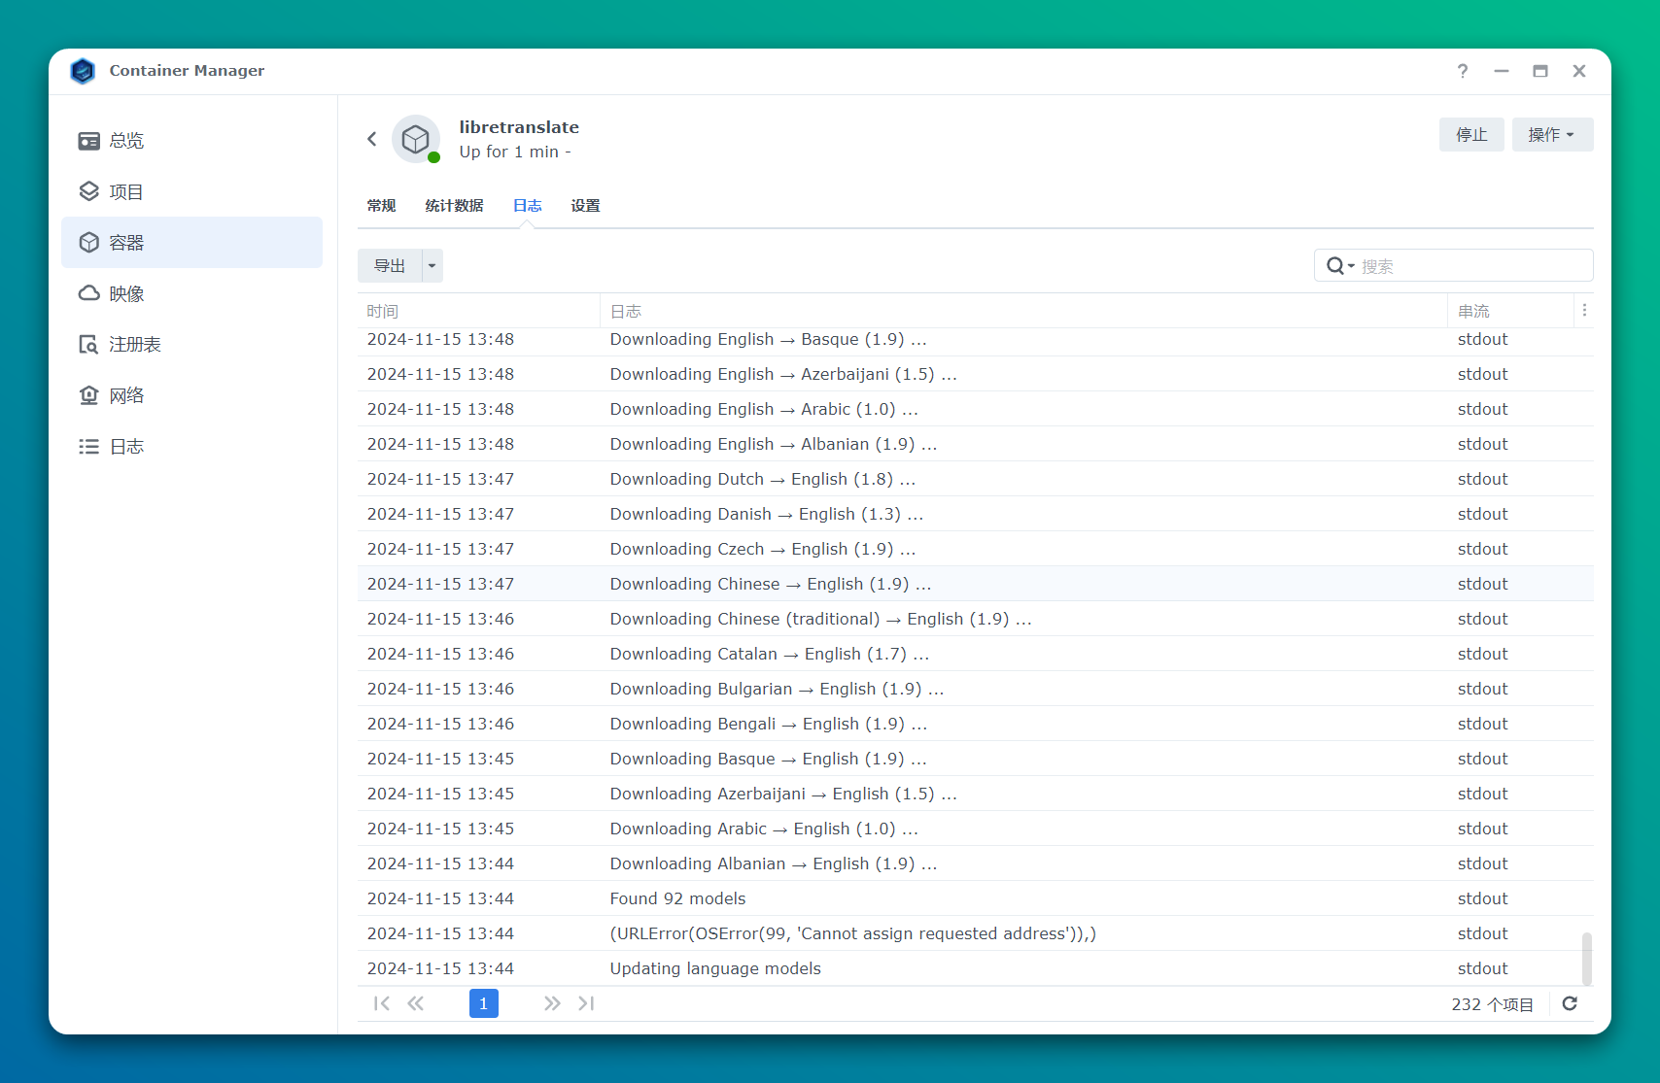
Task: Switch to the 设置 settings tab
Action: pyautogui.click(x=585, y=206)
